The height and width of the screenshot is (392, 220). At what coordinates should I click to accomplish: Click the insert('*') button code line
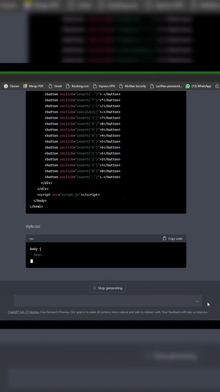click(83, 100)
